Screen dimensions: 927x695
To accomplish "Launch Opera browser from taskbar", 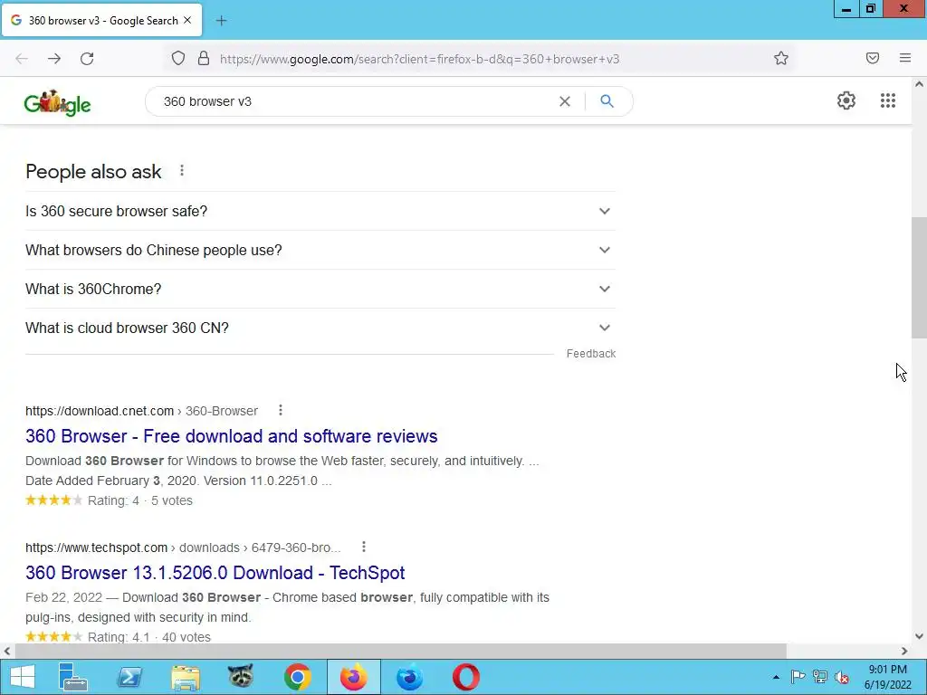I will pyautogui.click(x=466, y=677).
